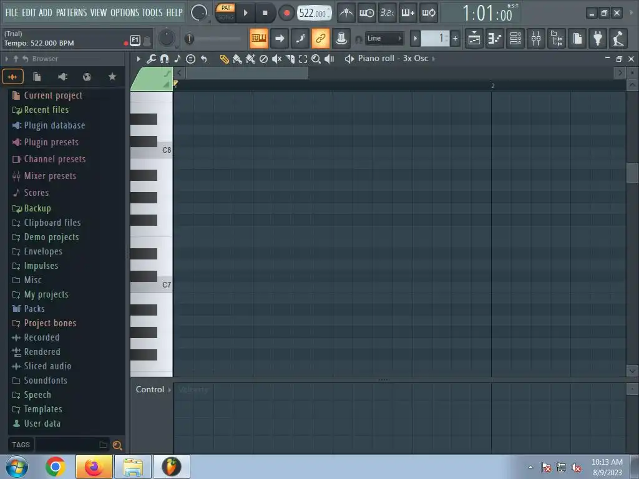Click the orange-highlighted link icon next to the snap dropdown
639x479 pixels.
tap(321, 39)
